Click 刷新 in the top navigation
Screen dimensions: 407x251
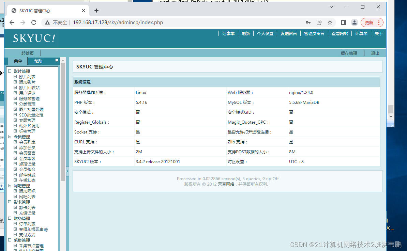[x=245, y=33]
